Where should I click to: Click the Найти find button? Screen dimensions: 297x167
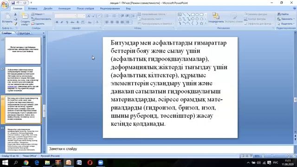tap(283, 14)
